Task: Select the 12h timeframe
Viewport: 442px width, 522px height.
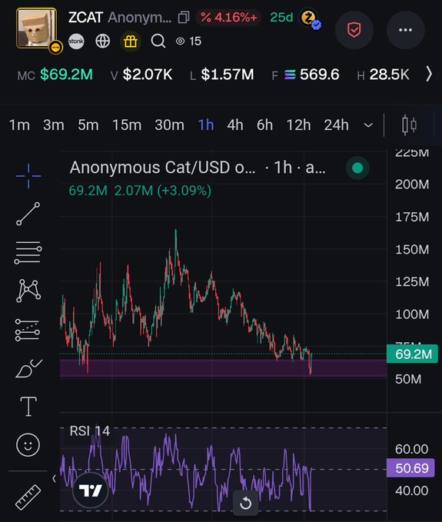Action: [298, 125]
